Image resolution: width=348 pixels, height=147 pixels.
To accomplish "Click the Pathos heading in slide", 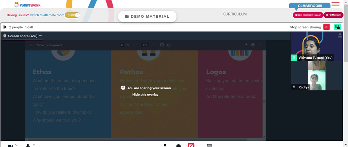I will (x=132, y=72).
